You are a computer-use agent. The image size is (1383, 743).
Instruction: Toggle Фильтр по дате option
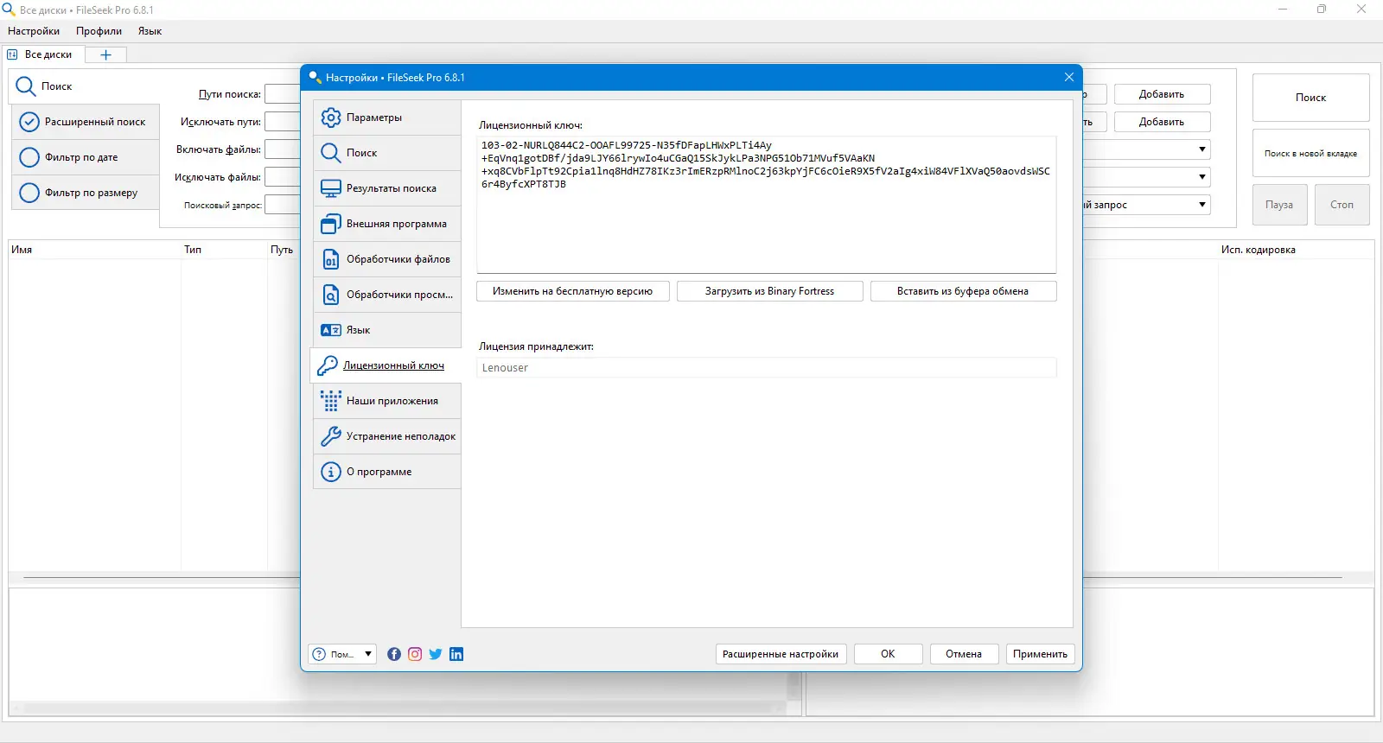[x=86, y=157]
